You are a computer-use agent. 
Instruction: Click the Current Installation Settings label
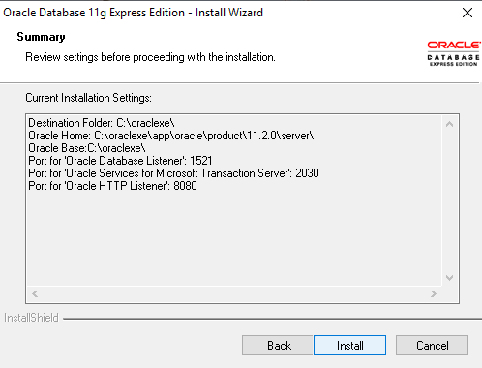tap(88, 98)
